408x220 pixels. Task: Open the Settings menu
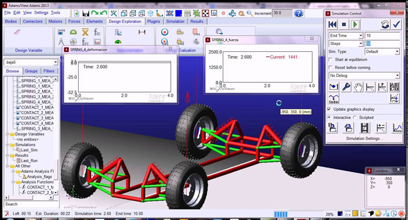41,12
